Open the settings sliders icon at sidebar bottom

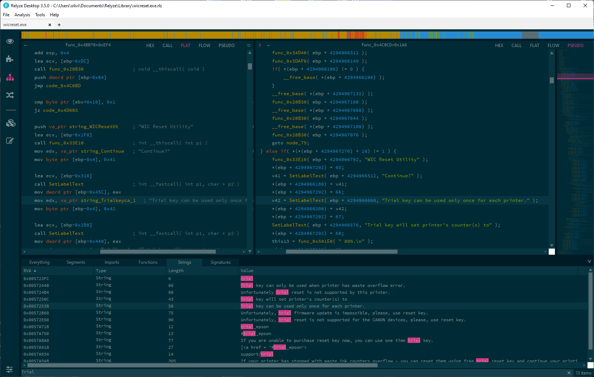click(x=9, y=369)
